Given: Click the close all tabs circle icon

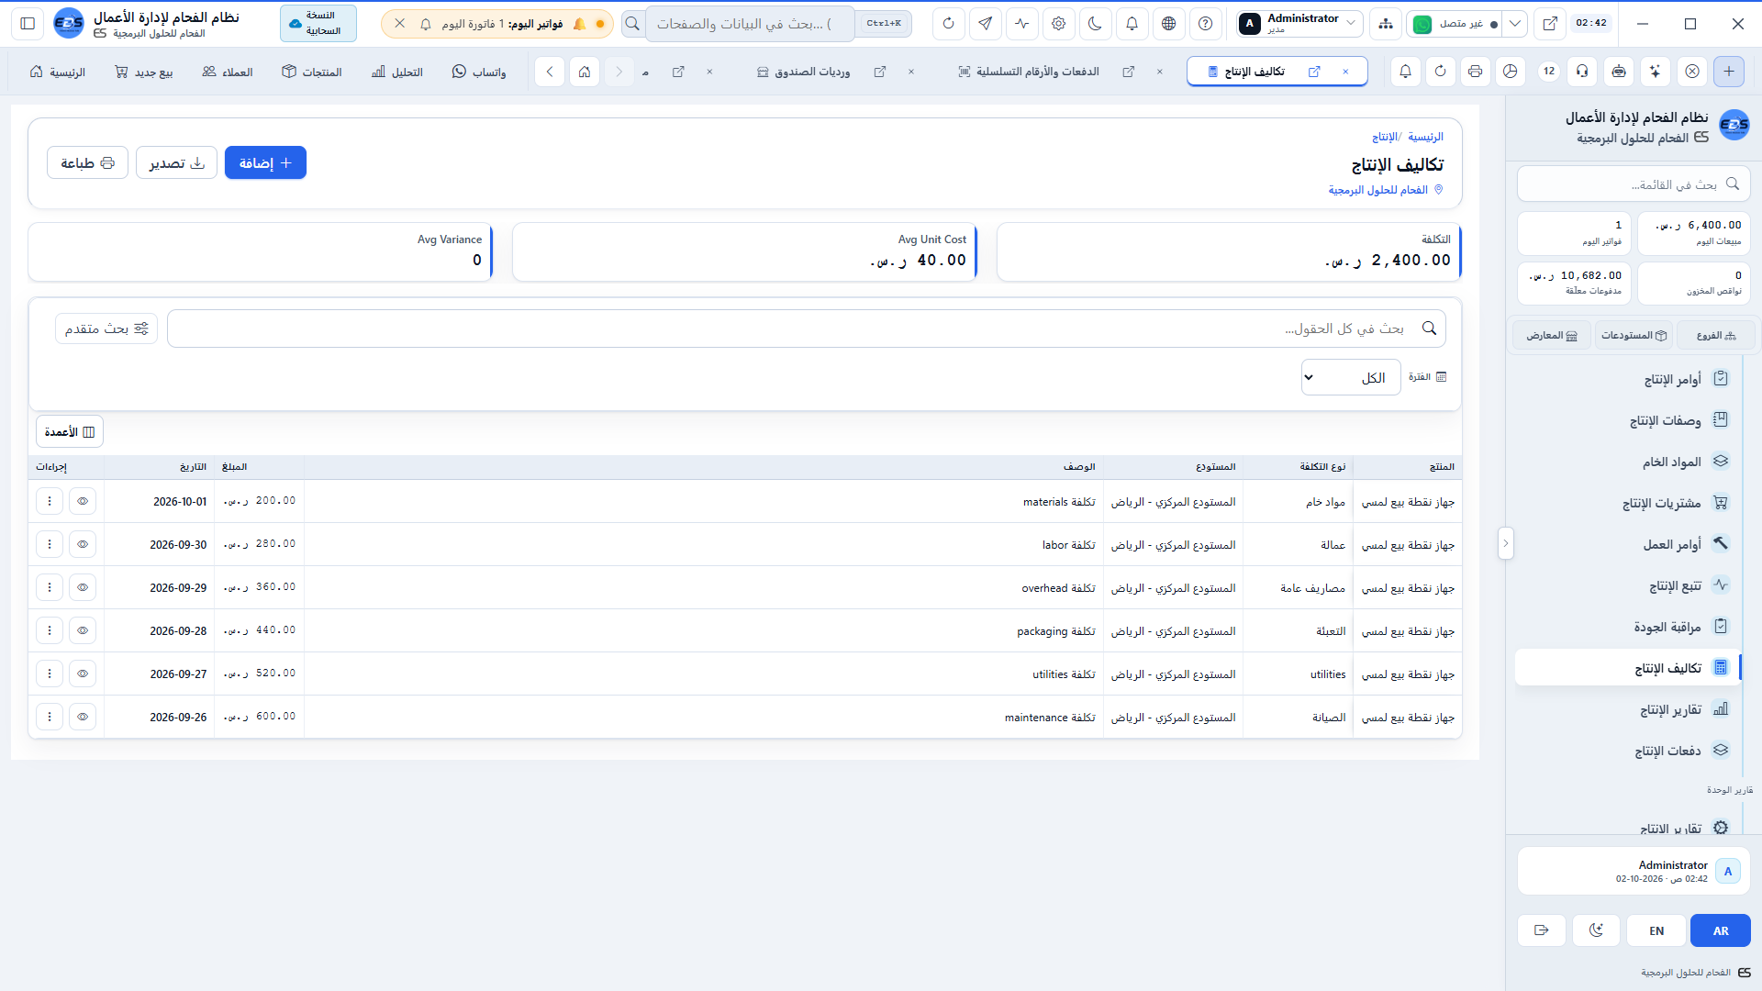Looking at the screenshot, I should click(x=1692, y=72).
